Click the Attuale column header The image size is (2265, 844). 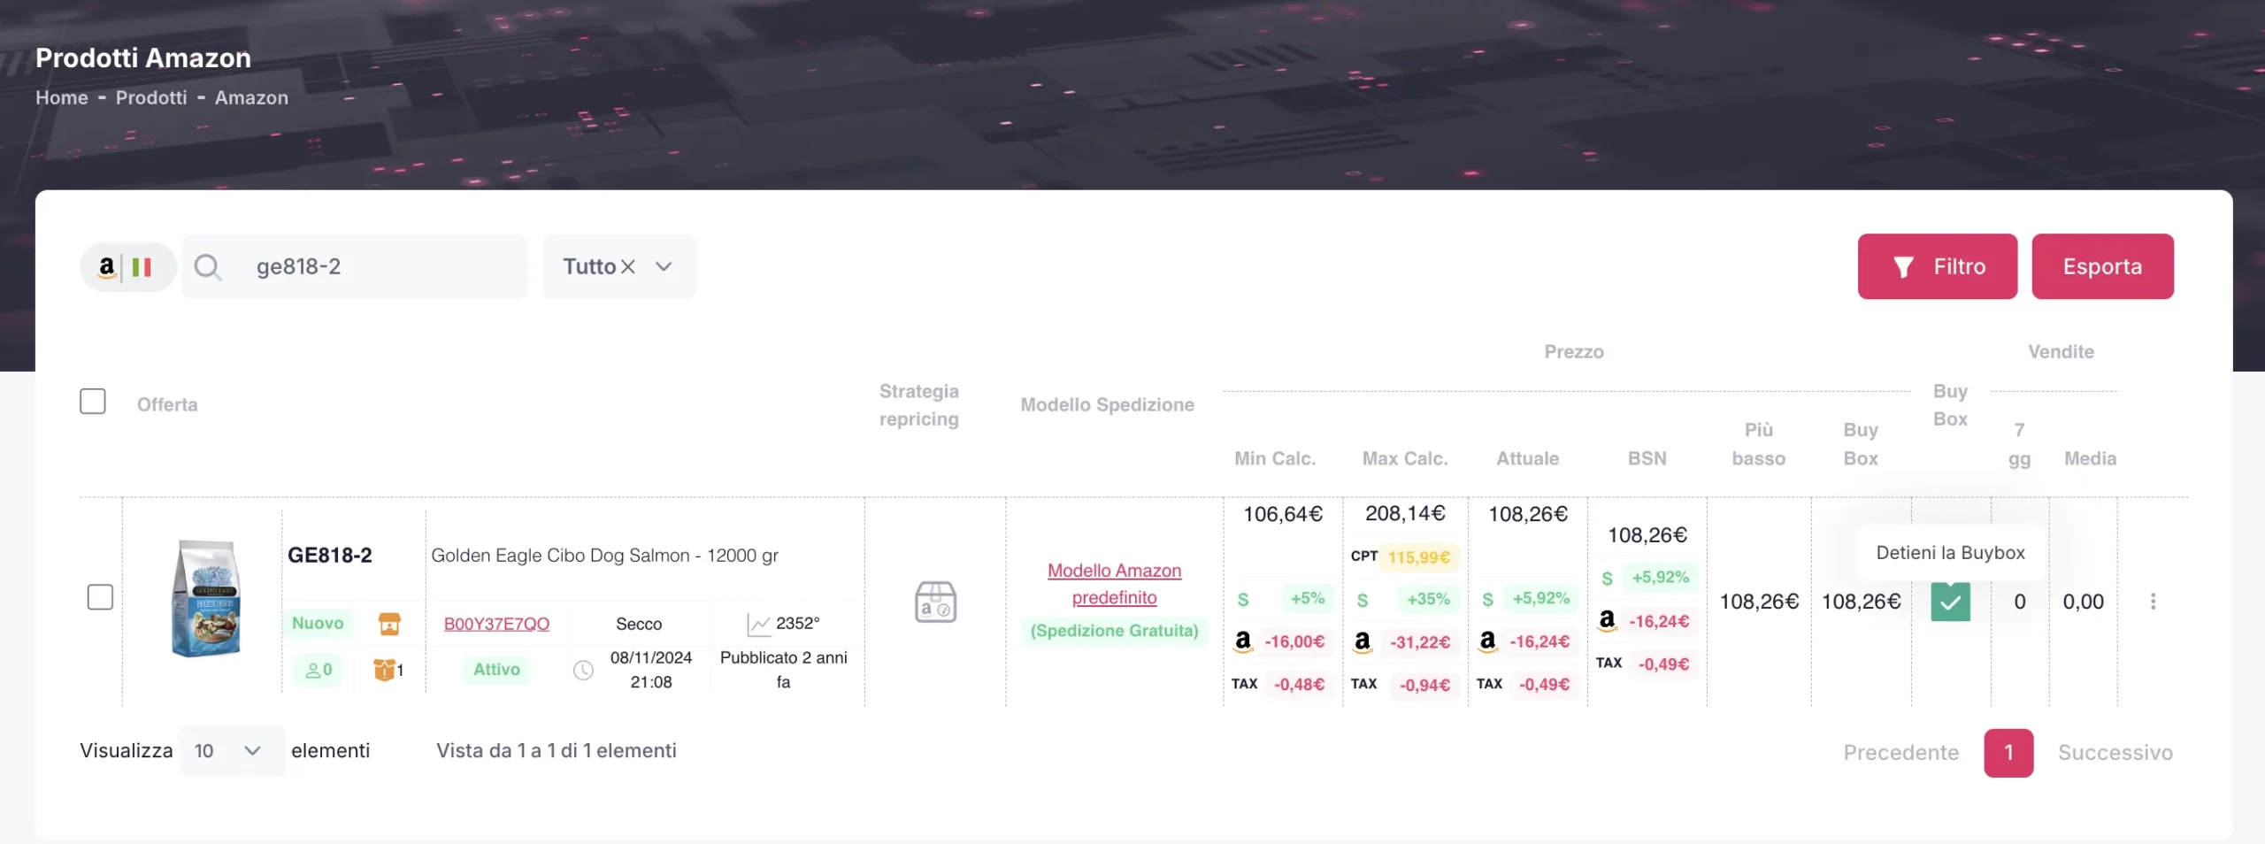[1528, 458]
